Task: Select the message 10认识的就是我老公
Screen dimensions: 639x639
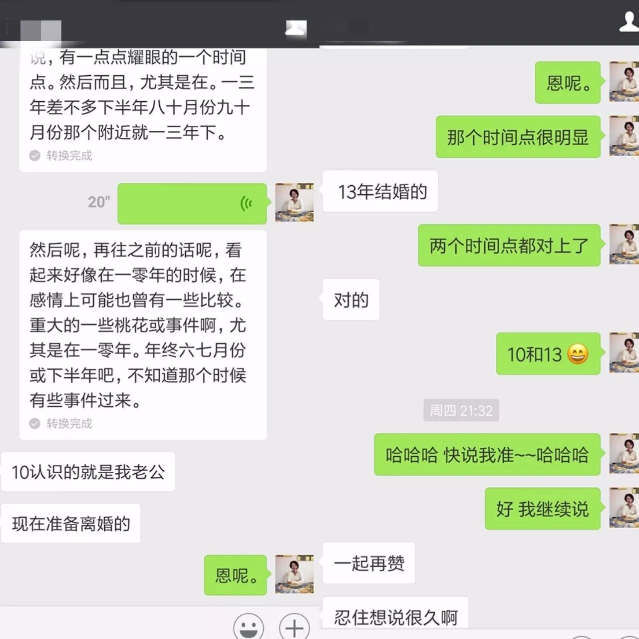Action: 88,472
